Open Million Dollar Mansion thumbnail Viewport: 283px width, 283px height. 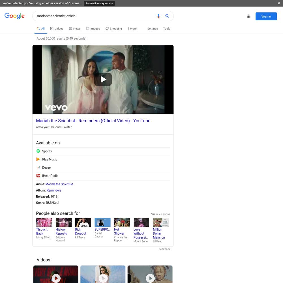(x=161, y=222)
